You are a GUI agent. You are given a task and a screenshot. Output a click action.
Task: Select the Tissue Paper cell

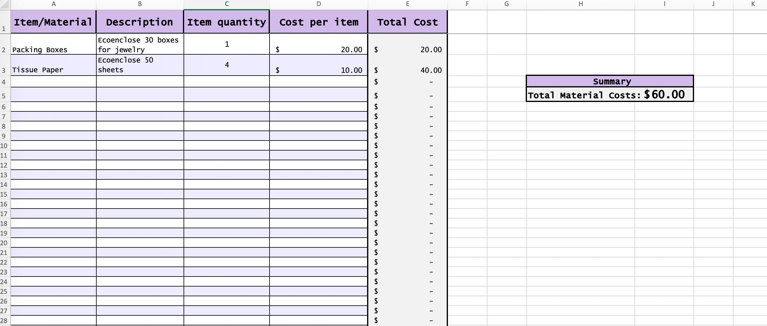(x=53, y=65)
